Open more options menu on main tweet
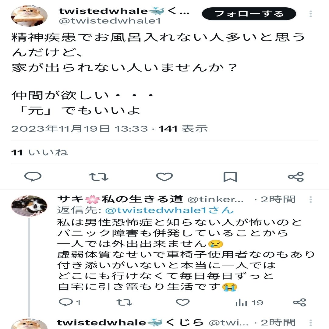This screenshot has width=329, height=329. tap(311, 14)
